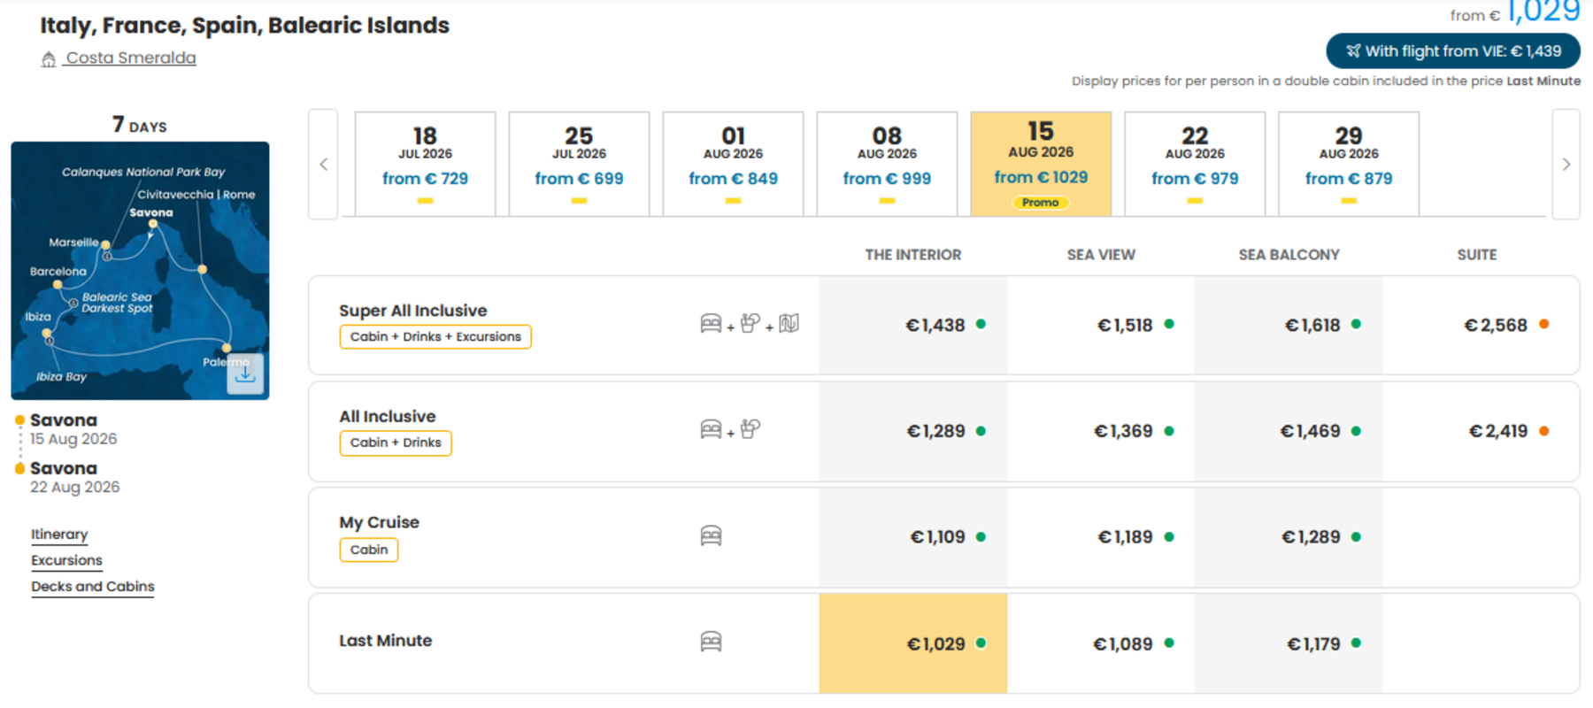Click the ship icon beside Costa Smeralda
This screenshot has width=1593, height=708.
(49, 59)
